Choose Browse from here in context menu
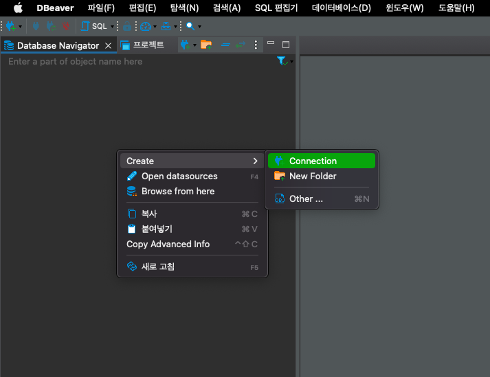Image resolution: width=490 pixels, height=377 pixels. pos(192,191)
